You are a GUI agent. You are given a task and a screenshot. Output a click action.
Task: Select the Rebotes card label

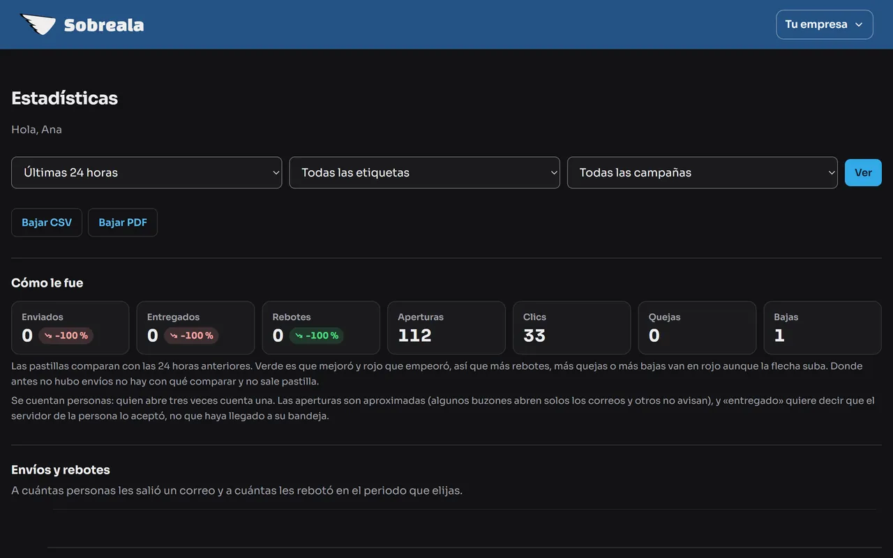[292, 317]
